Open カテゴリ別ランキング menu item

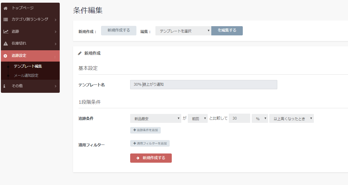pyautogui.click(x=30, y=20)
